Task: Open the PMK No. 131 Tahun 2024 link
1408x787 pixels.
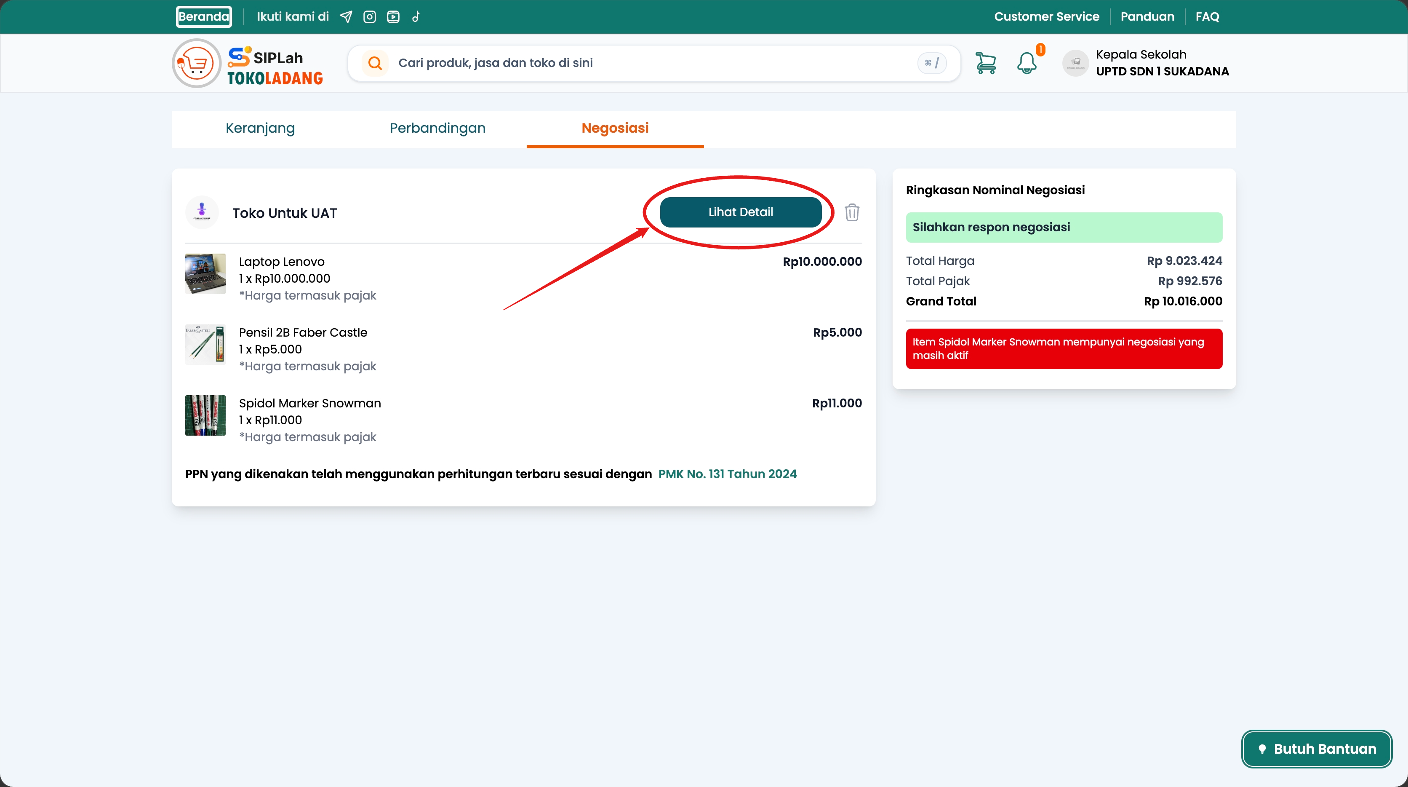Action: pyautogui.click(x=728, y=474)
